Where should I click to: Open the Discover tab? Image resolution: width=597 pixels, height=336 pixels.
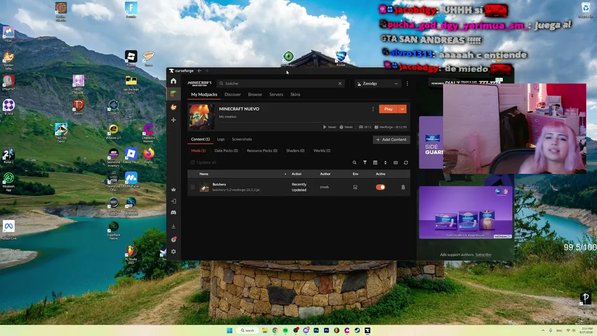233,95
